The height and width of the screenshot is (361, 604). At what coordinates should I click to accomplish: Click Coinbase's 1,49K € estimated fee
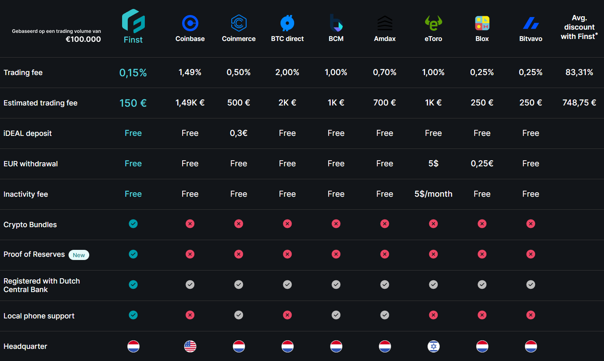(x=190, y=103)
